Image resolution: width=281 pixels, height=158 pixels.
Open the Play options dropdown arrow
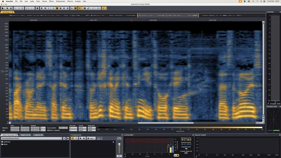pos(51,8)
